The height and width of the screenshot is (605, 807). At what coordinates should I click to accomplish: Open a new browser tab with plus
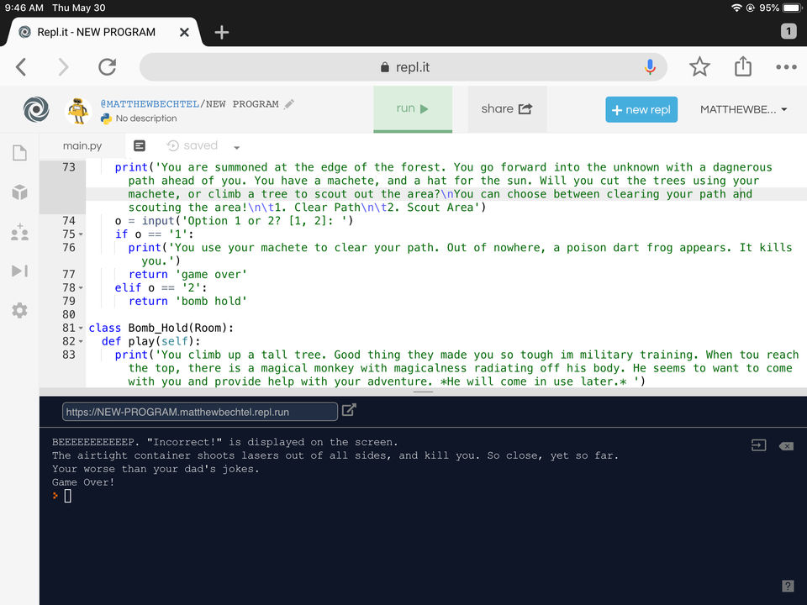tap(222, 33)
